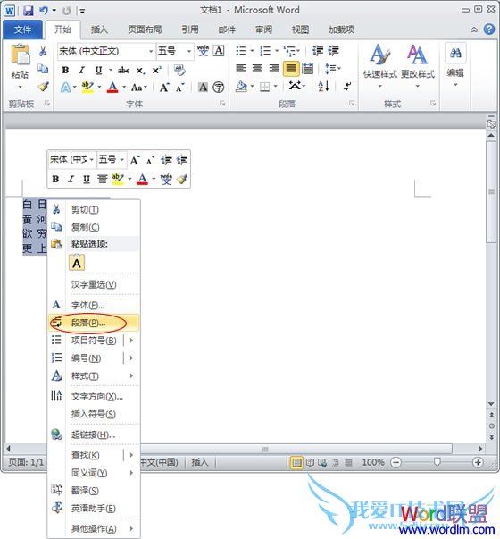Screen dimensions: 500x539
Task: Click ribbon yellow text highlight color
Action: 87,87
